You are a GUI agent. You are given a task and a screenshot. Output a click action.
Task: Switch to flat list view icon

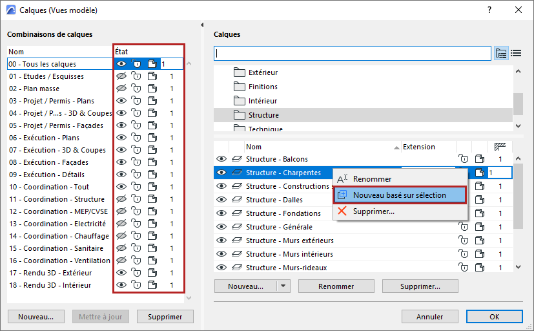pyautogui.click(x=516, y=53)
